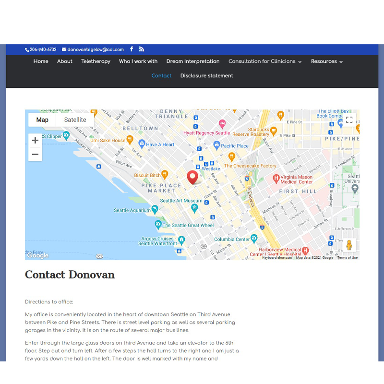The height and width of the screenshot is (384, 384).
Task: Expand the Resources dropdown menu
Action: (327, 61)
